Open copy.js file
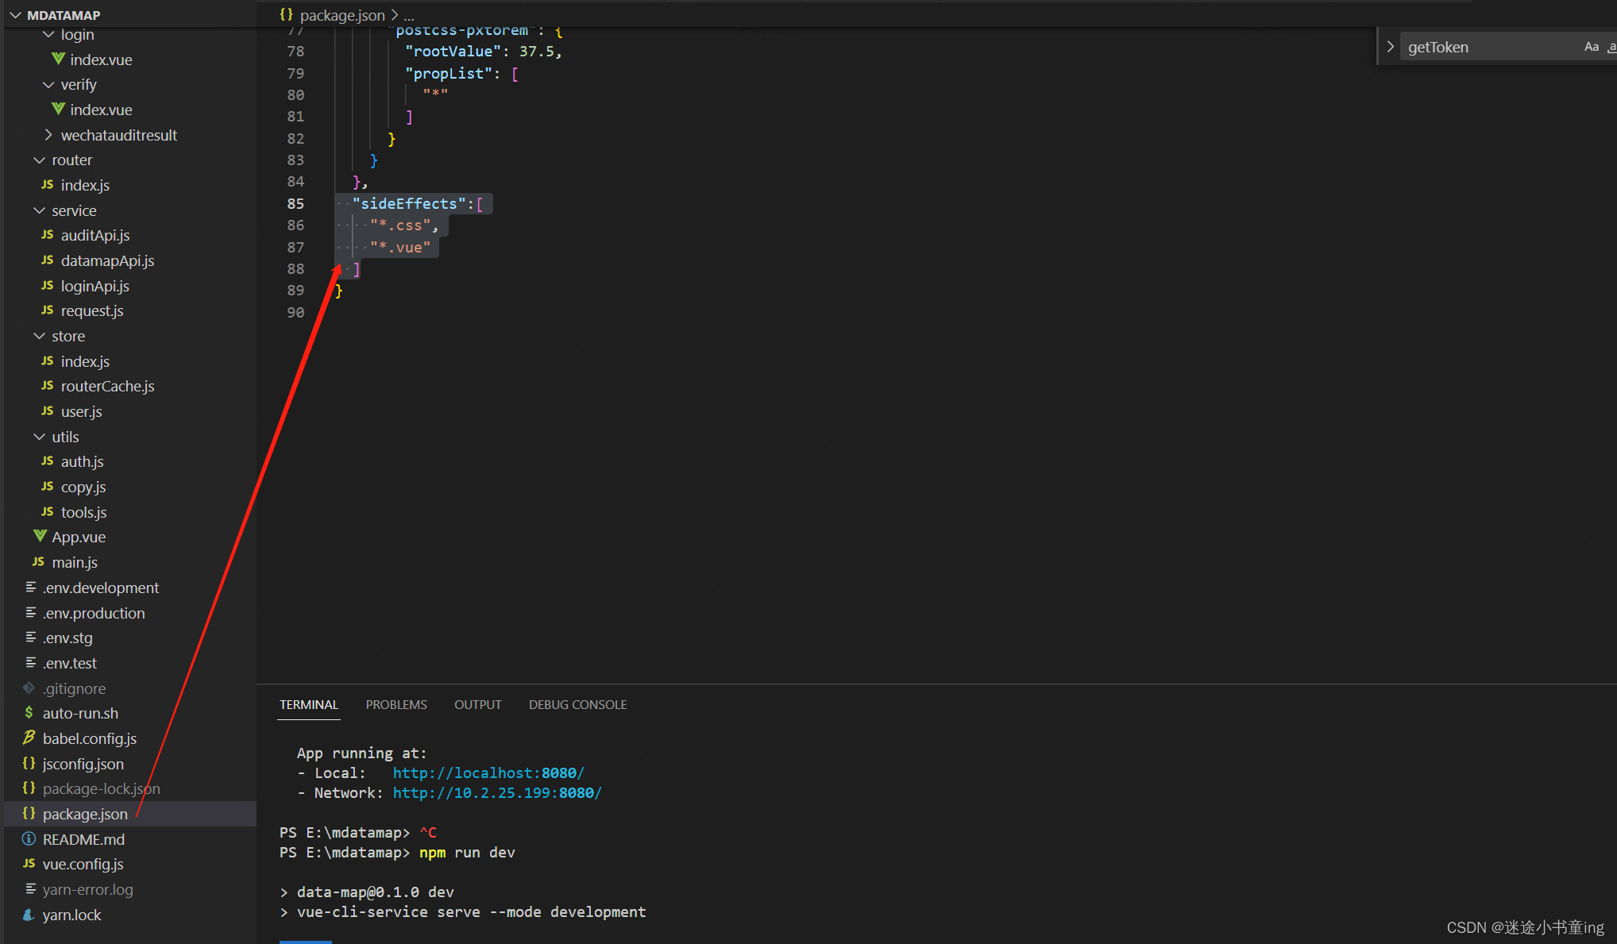This screenshot has width=1617, height=944. coord(83,487)
